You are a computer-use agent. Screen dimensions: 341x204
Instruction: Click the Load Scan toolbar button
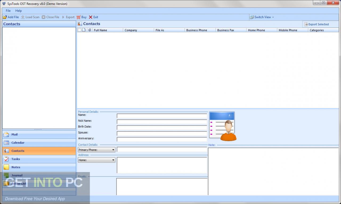(30, 17)
